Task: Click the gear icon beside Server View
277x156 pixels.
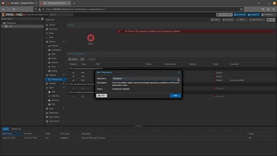Action: (x=42, y=19)
